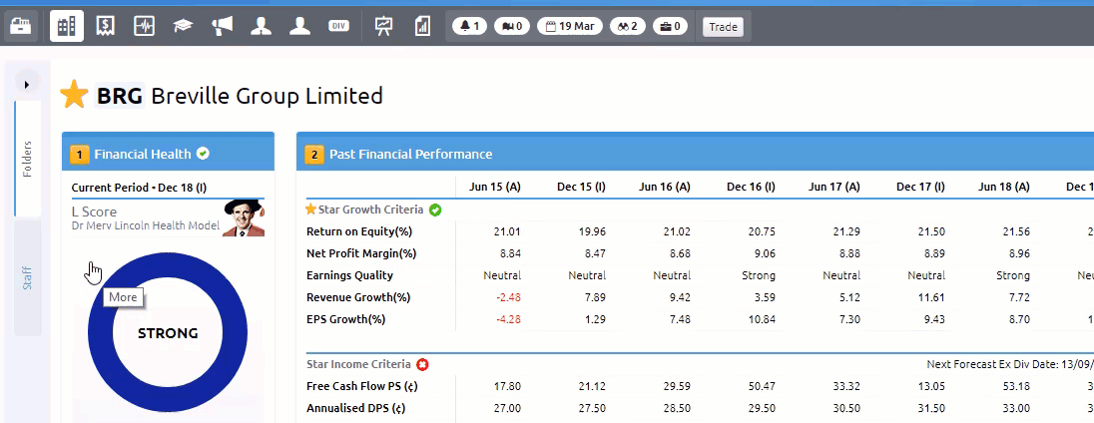Open the graduation cap education icon

183,27
